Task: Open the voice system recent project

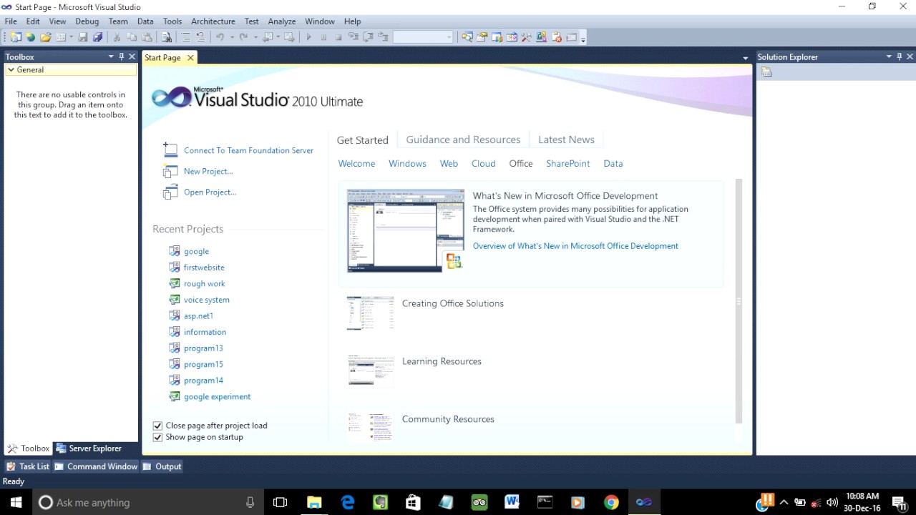Action: pyautogui.click(x=207, y=300)
